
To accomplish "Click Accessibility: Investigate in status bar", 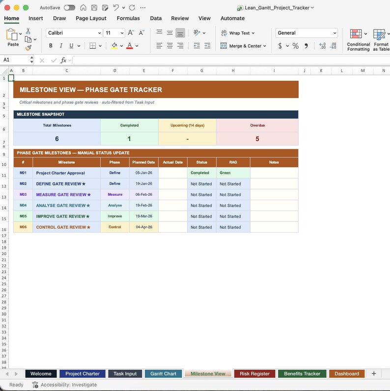I will 65,385.
